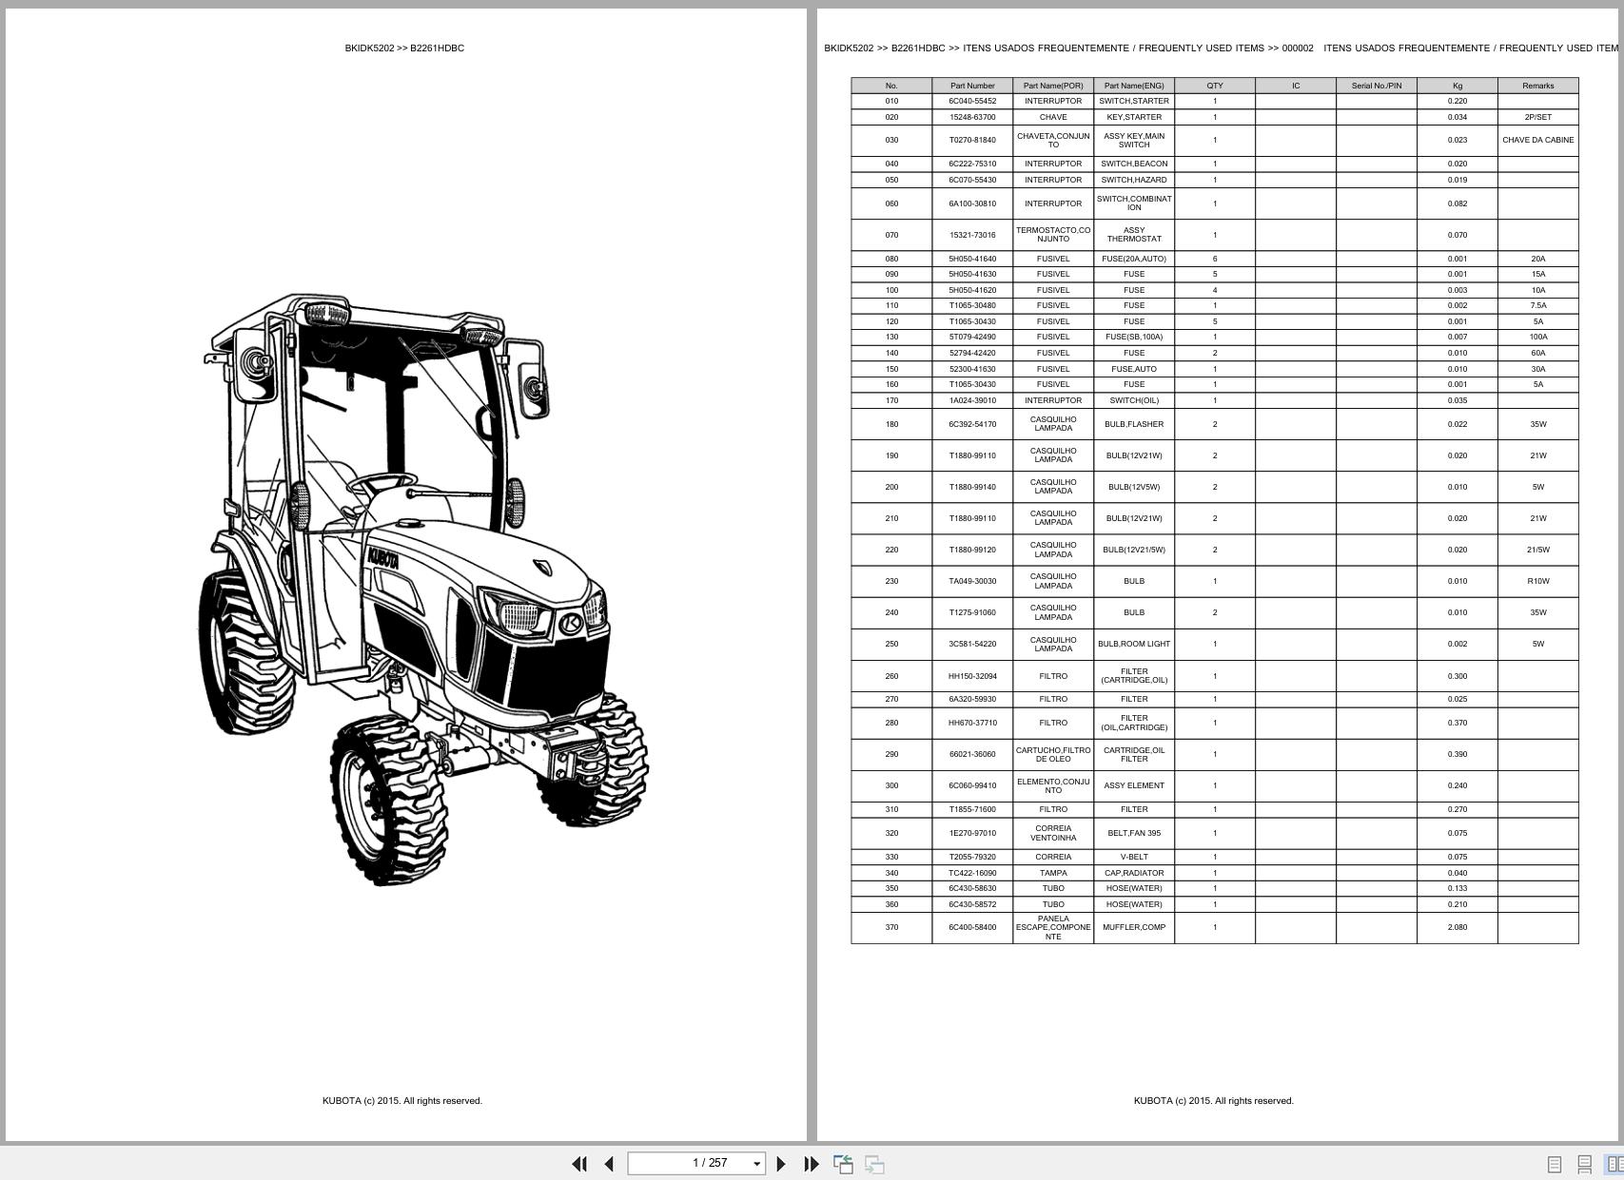Select part number 6A320-59930

click(x=972, y=699)
